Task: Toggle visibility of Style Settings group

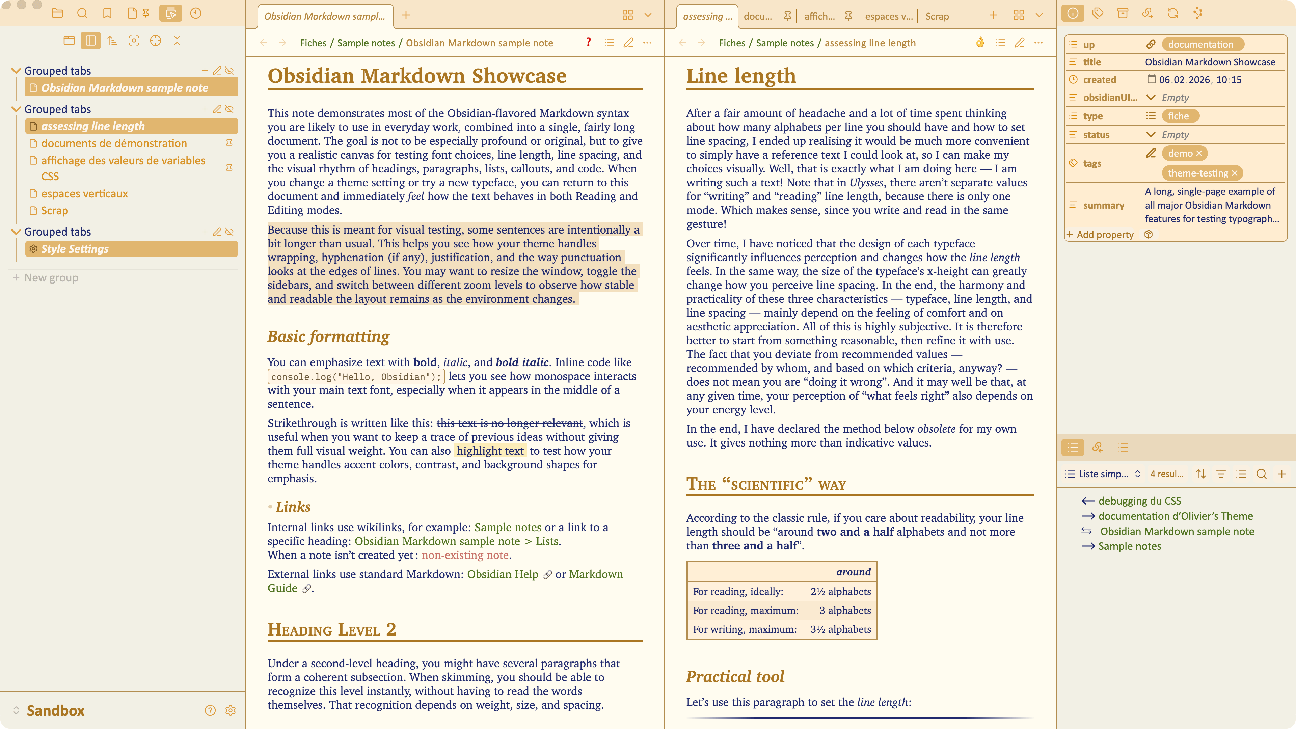Action: tap(230, 232)
